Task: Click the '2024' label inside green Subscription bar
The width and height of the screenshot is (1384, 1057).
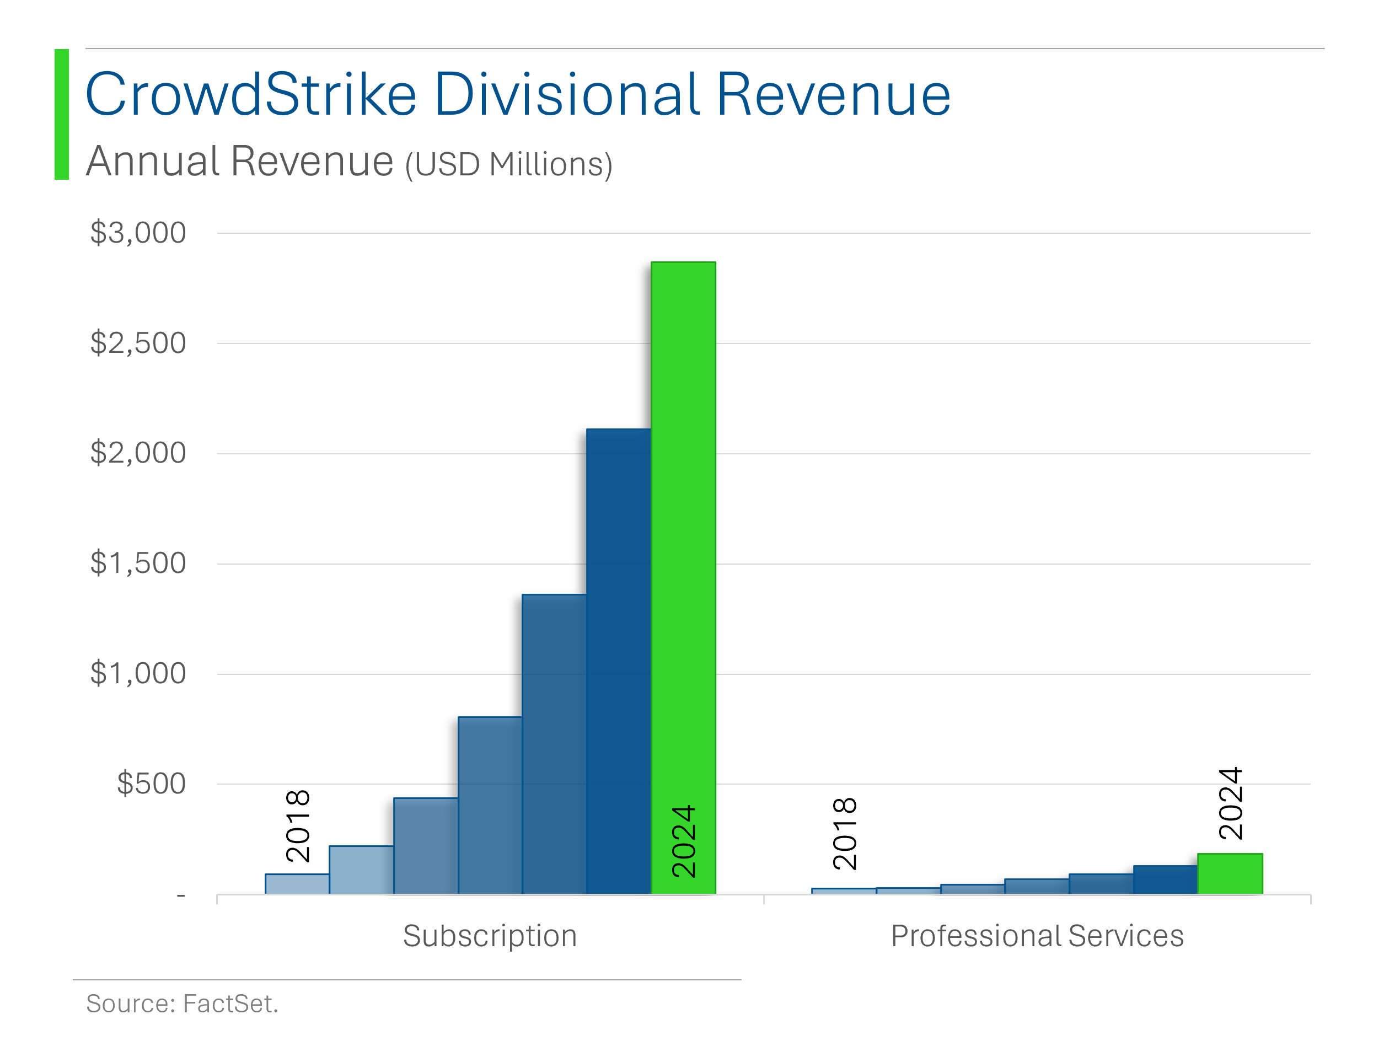Action: (683, 842)
